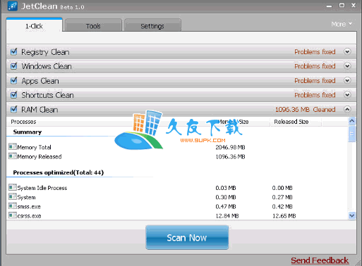This screenshot has height=266, width=362.
Task: Click the 12.65 MB released value
Action: (284, 216)
